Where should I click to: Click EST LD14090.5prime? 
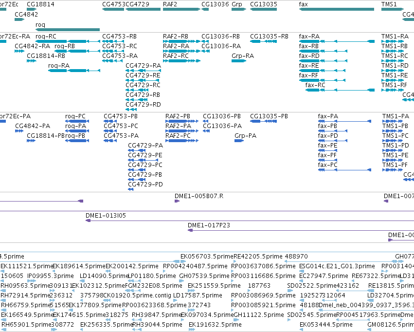click(82, 281)
